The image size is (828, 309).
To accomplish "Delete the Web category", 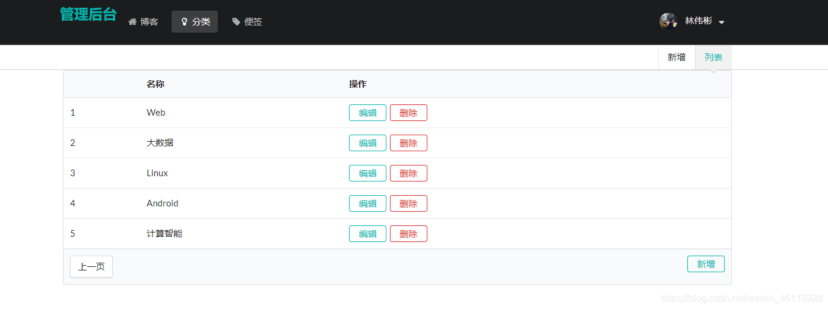I will [408, 113].
